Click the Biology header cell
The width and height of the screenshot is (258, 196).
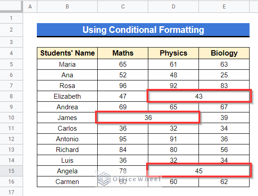pyautogui.click(x=224, y=53)
